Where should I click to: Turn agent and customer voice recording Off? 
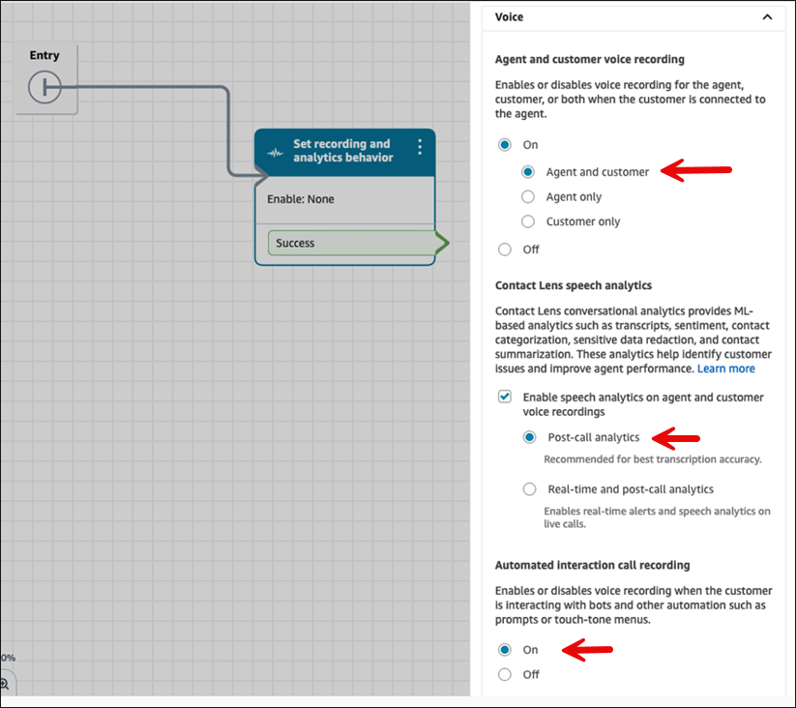(505, 250)
